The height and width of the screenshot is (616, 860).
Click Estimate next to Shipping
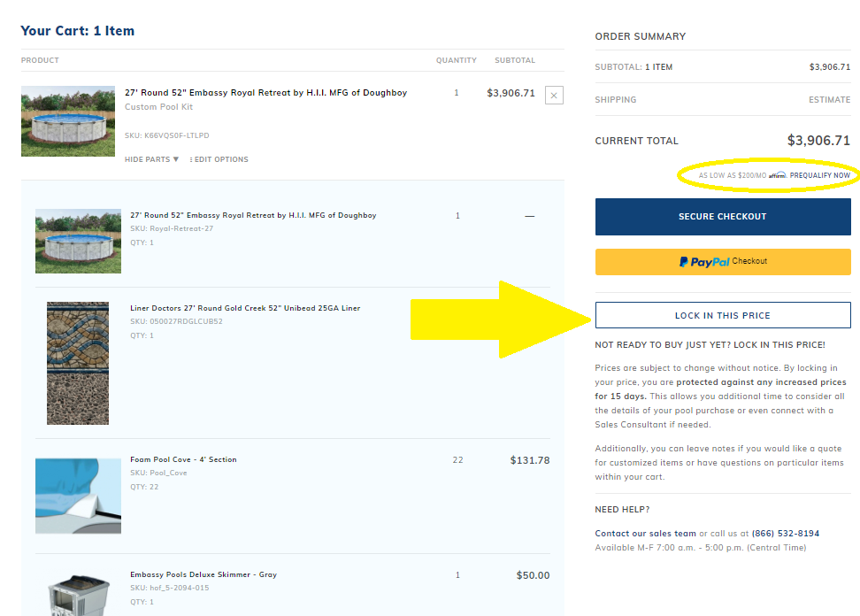829,100
